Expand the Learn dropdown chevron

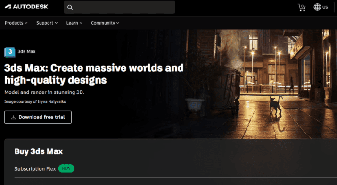pyautogui.click(x=81, y=23)
